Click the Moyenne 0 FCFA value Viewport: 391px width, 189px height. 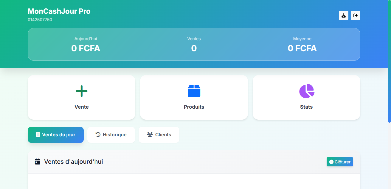tap(302, 48)
